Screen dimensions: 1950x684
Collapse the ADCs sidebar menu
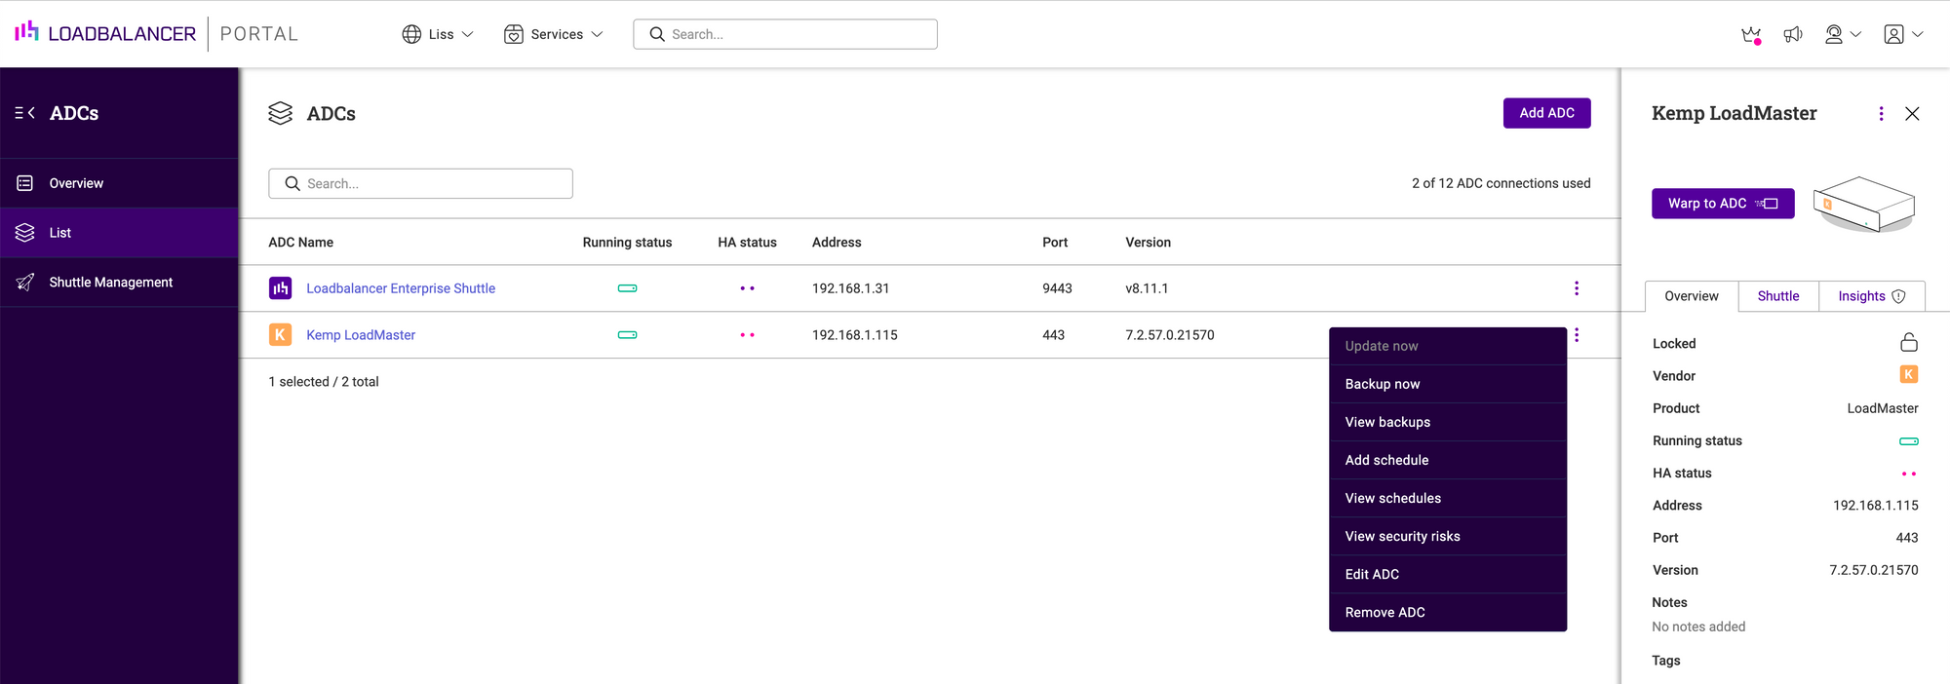[24, 113]
